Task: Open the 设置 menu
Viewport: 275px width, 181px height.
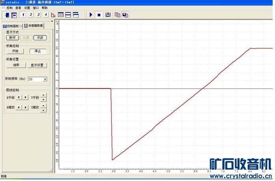Action: point(27,8)
